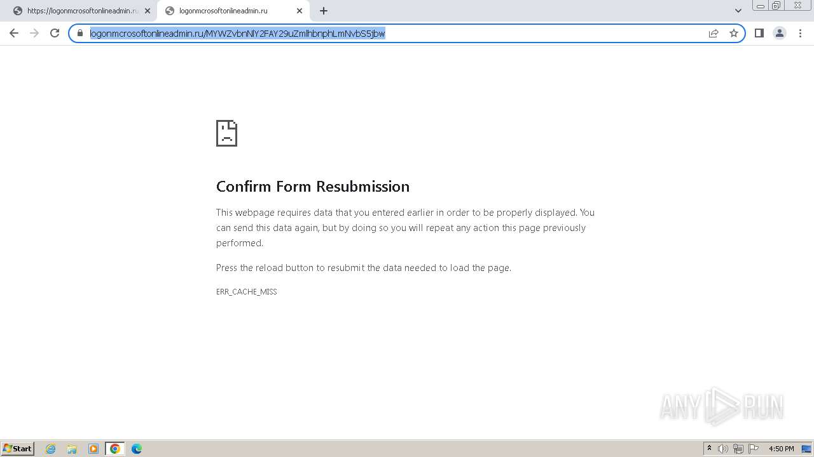
Task: Switch to the first https://logonmcrosoftonlineadmin.ru tab
Action: (x=81, y=11)
